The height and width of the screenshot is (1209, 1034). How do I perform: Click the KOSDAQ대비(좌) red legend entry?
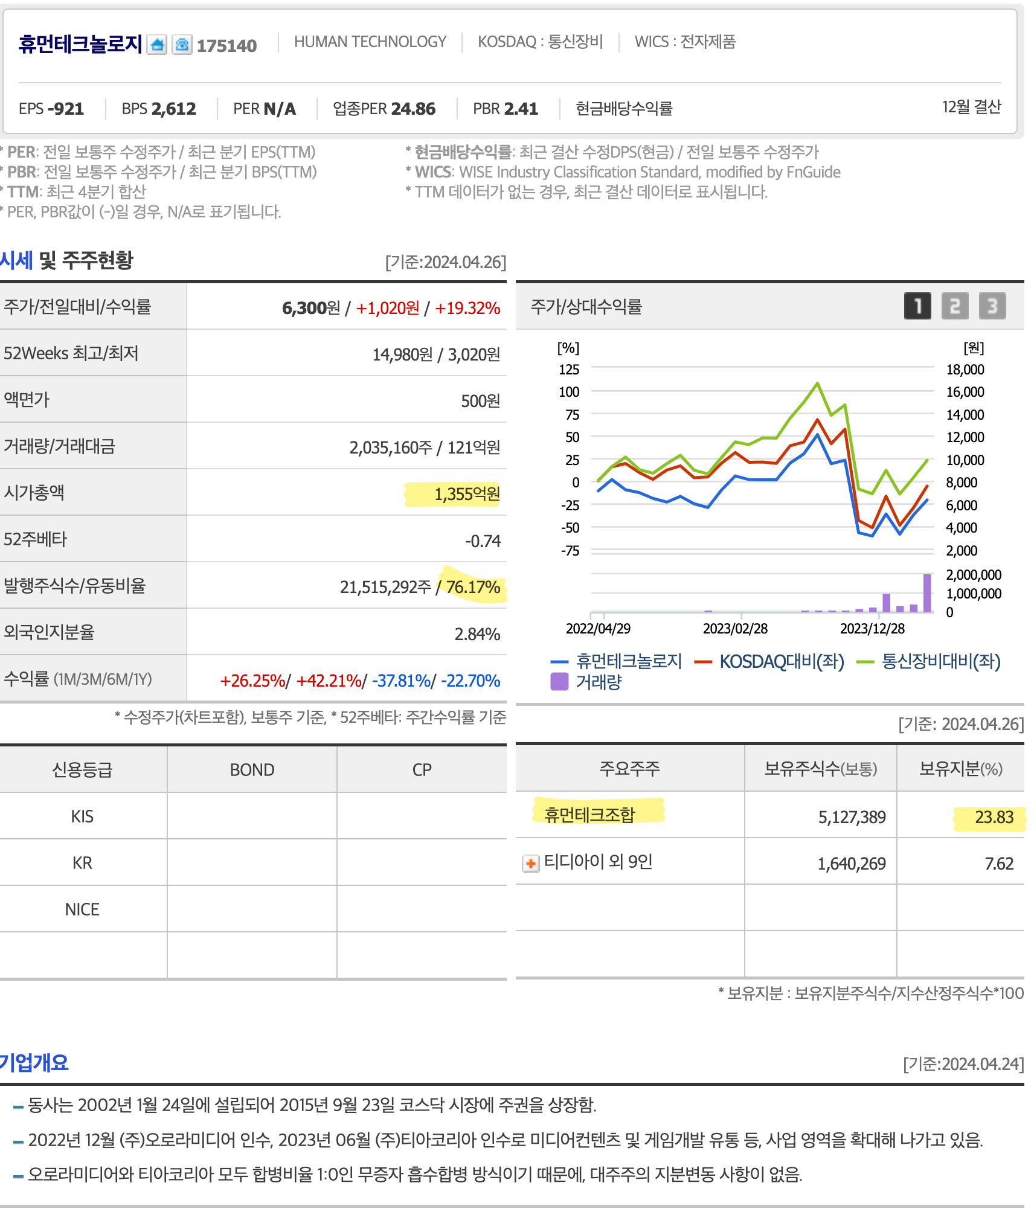click(x=769, y=661)
